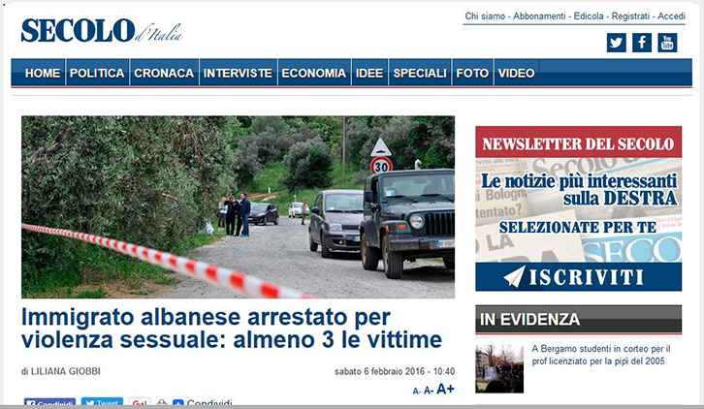Image resolution: width=704 pixels, height=409 pixels.
Task: Open the Secolo d'Italia Twitter page icon
Action: pyautogui.click(x=616, y=43)
